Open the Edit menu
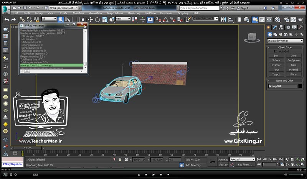Image resolution: width=307 pixels, height=179 pixels. [16, 13]
